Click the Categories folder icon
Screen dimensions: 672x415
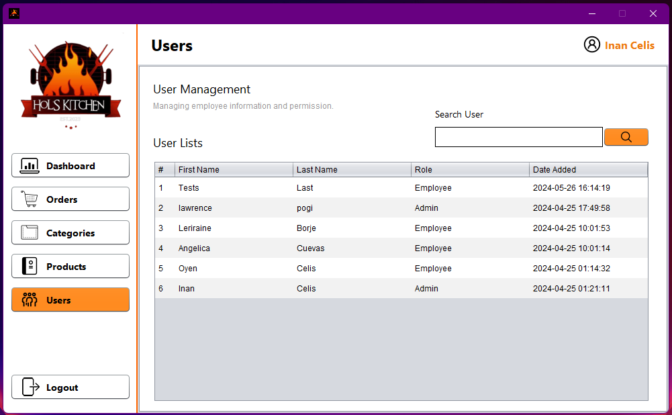(x=30, y=232)
